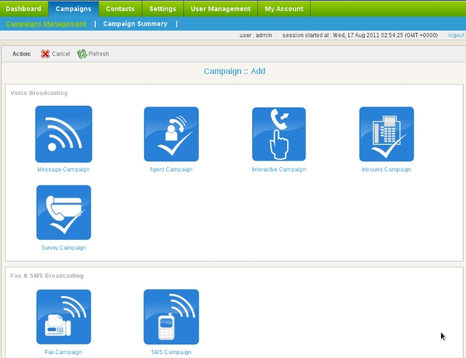The width and height of the screenshot is (466, 358).
Task: Go to the My Account tab
Action: [x=284, y=9]
